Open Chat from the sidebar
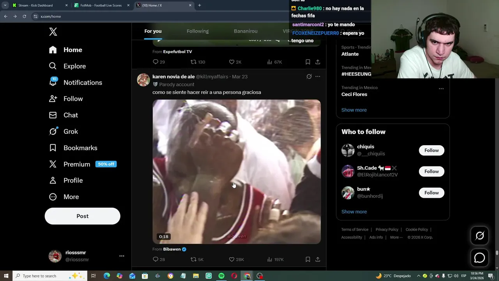The height and width of the screenshot is (281, 499). click(63, 115)
